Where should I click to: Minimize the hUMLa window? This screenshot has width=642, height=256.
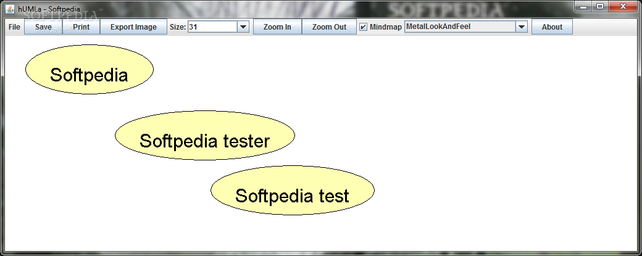coord(583,6)
